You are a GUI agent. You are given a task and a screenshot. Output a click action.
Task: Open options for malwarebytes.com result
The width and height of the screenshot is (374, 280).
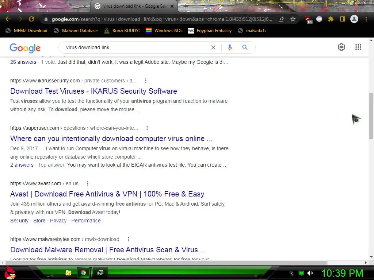coord(128,239)
